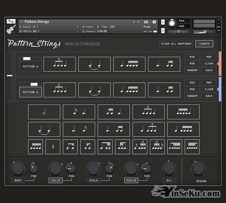Toggle the Solo S button
The height and width of the screenshot is (203, 226).
[x=163, y=22]
